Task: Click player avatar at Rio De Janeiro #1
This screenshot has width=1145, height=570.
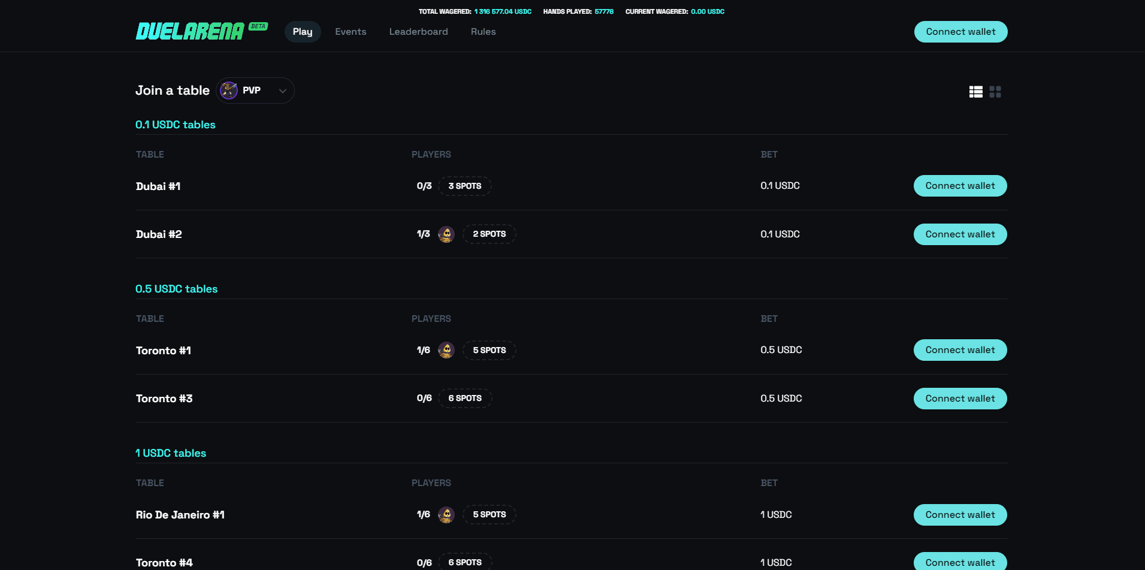Action: coord(446,515)
